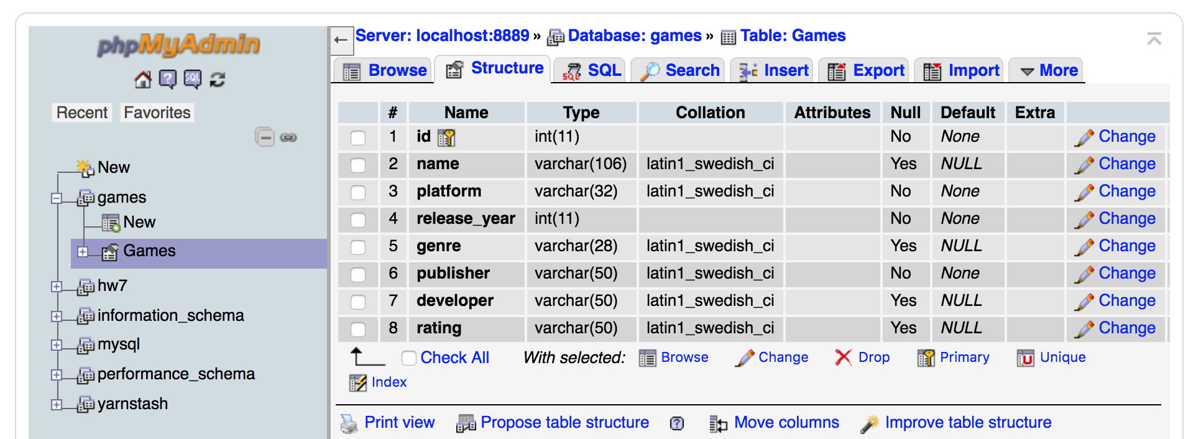Select checkbox for the name column
The image size is (1201, 439).
pyautogui.click(x=358, y=165)
